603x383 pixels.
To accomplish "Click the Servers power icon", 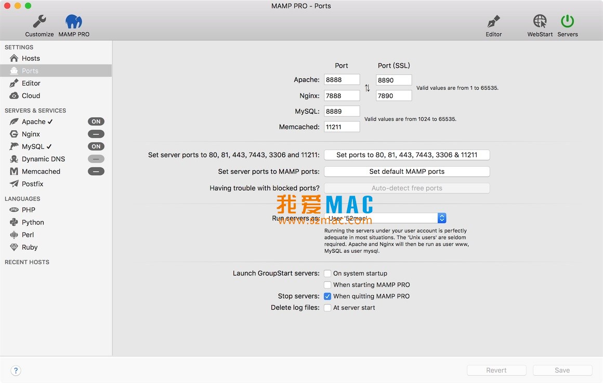I will coord(567,21).
